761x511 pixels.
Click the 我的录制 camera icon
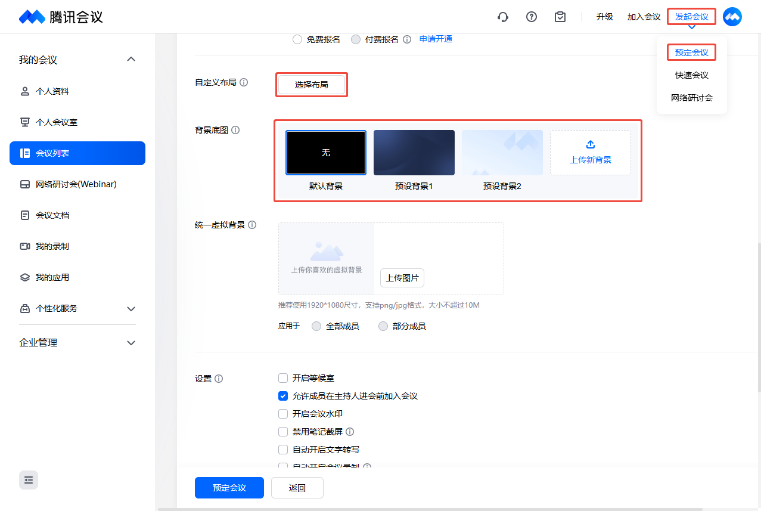tap(25, 246)
